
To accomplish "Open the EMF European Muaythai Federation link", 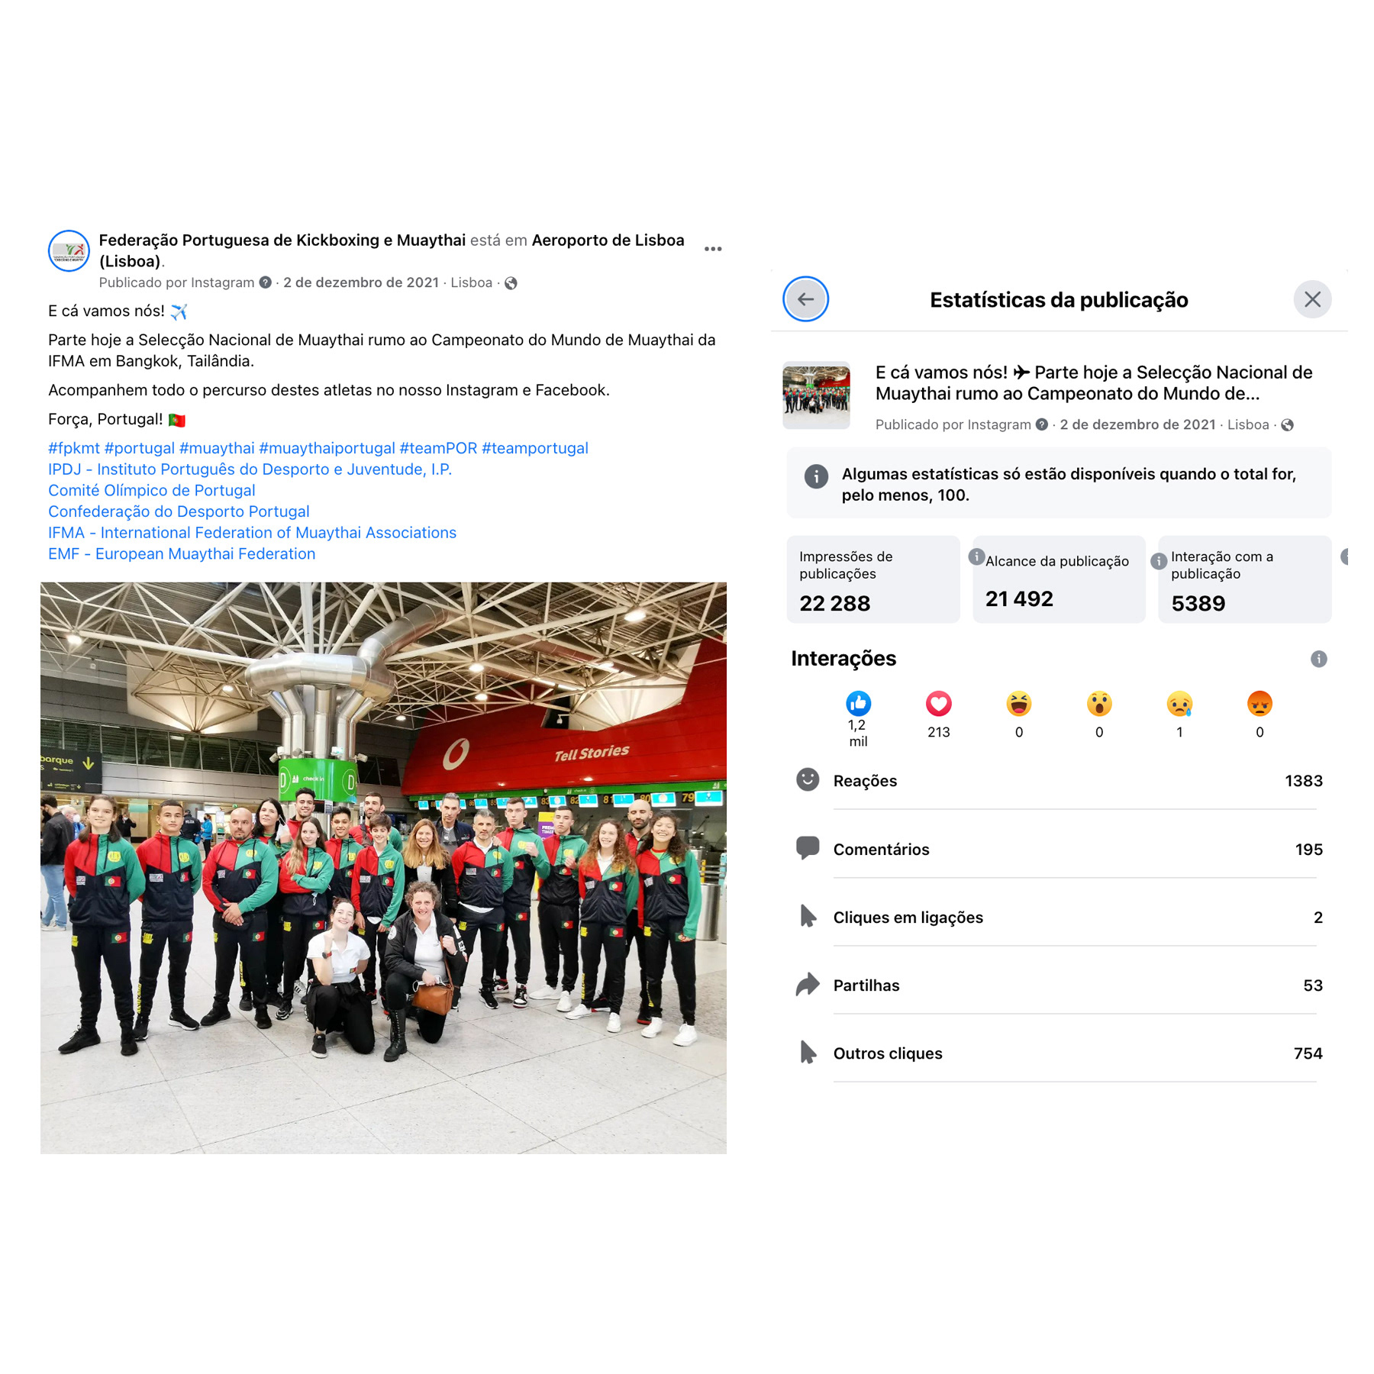I will point(182,554).
